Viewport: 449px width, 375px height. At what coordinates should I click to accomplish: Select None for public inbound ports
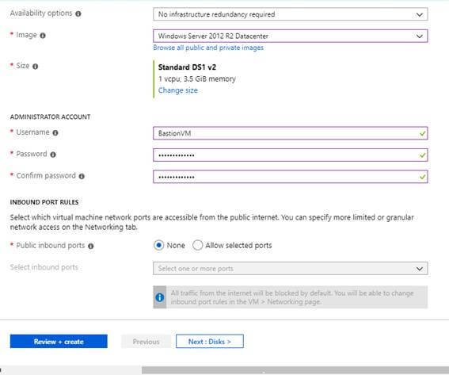[x=158, y=246]
